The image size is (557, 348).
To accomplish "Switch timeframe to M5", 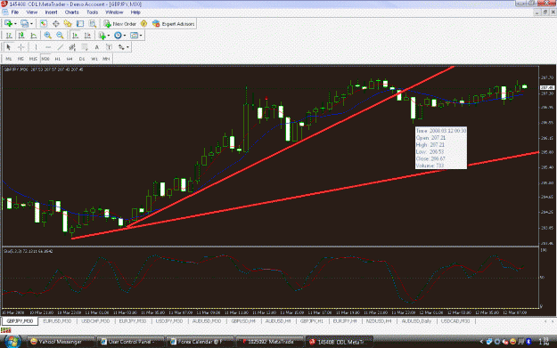I will click(20, 59).
